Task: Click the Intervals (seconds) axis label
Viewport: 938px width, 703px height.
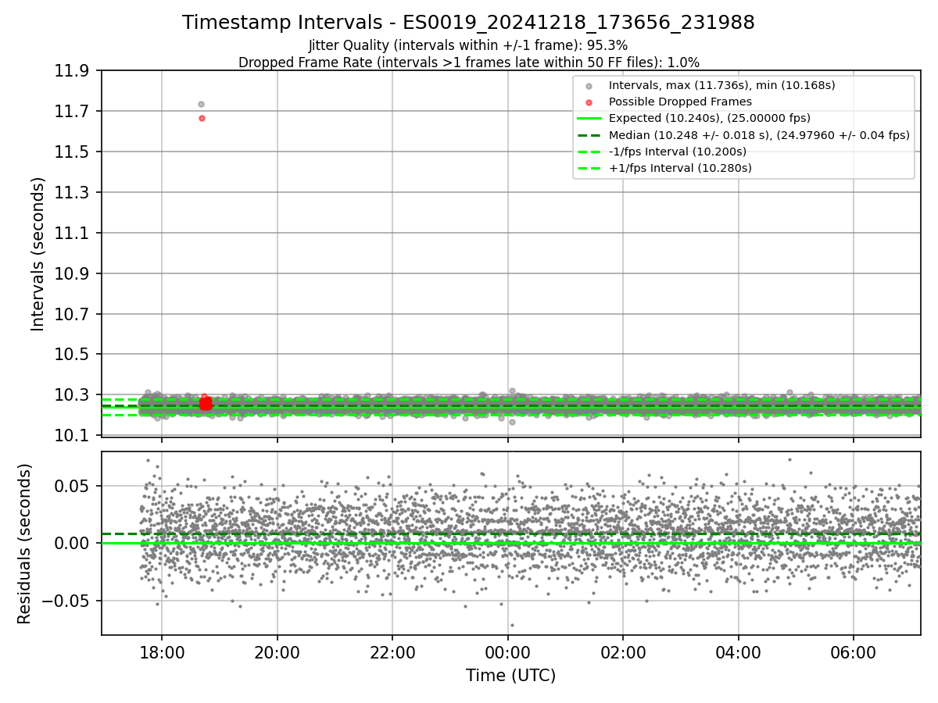Action: 38,254
